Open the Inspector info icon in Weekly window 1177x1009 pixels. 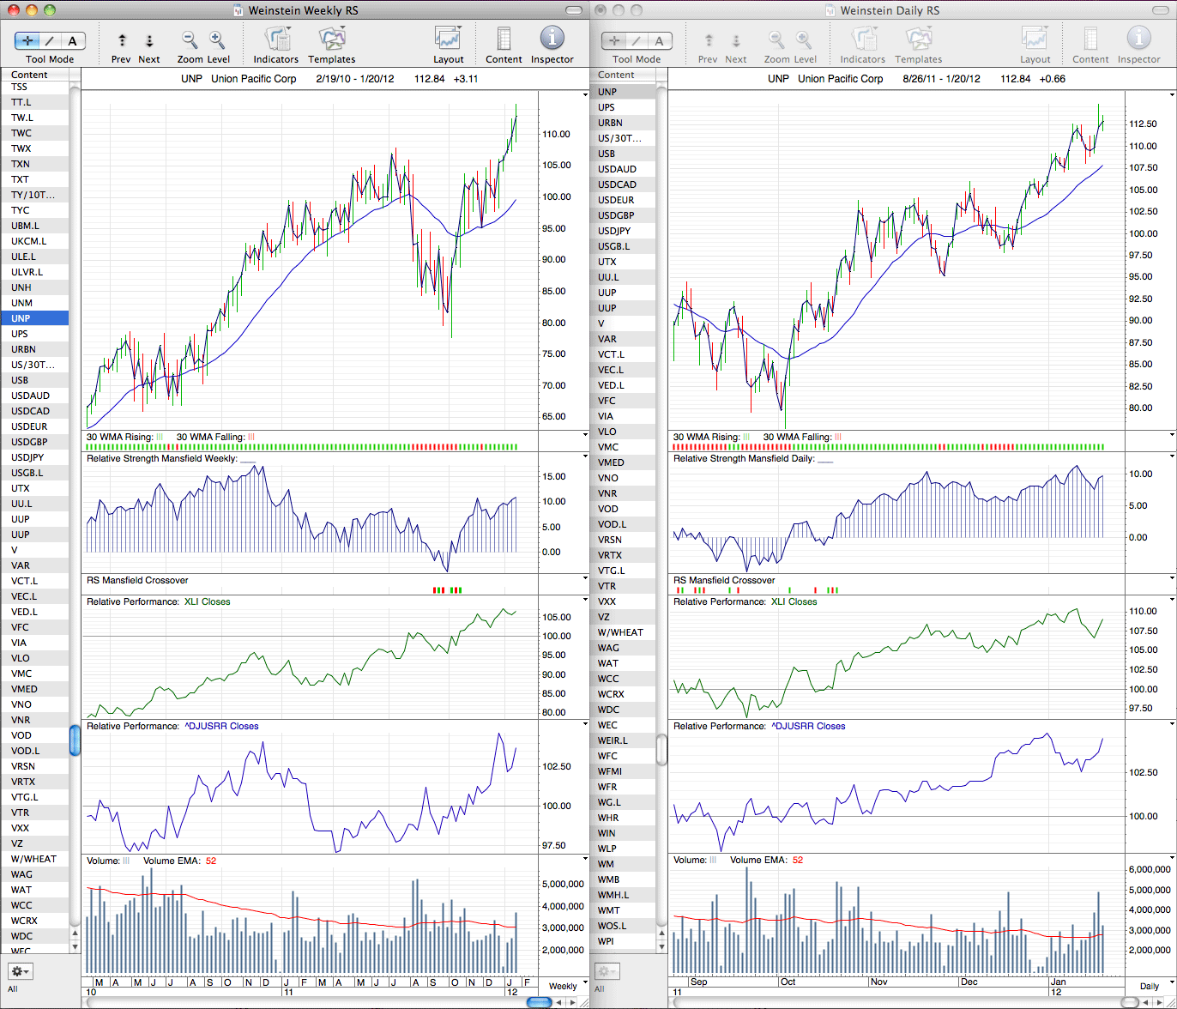[552, 39]
